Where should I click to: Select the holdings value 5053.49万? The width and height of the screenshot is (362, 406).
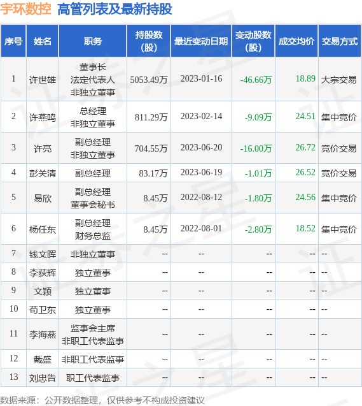pos(149,80)
